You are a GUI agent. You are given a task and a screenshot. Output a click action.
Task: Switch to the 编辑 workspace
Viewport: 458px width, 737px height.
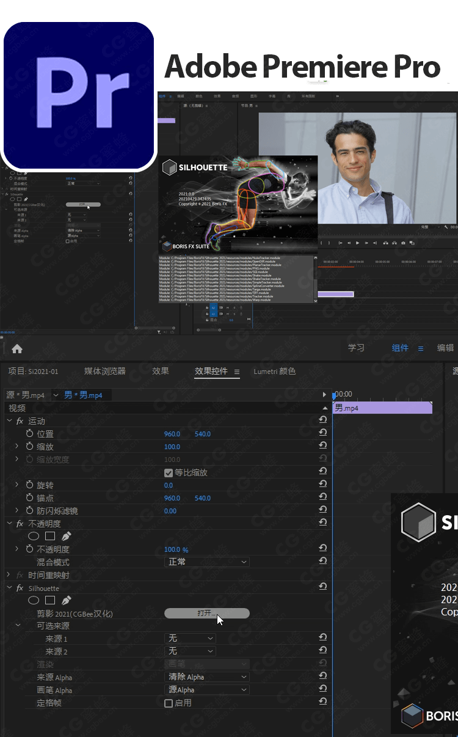(x=445, y=348)
